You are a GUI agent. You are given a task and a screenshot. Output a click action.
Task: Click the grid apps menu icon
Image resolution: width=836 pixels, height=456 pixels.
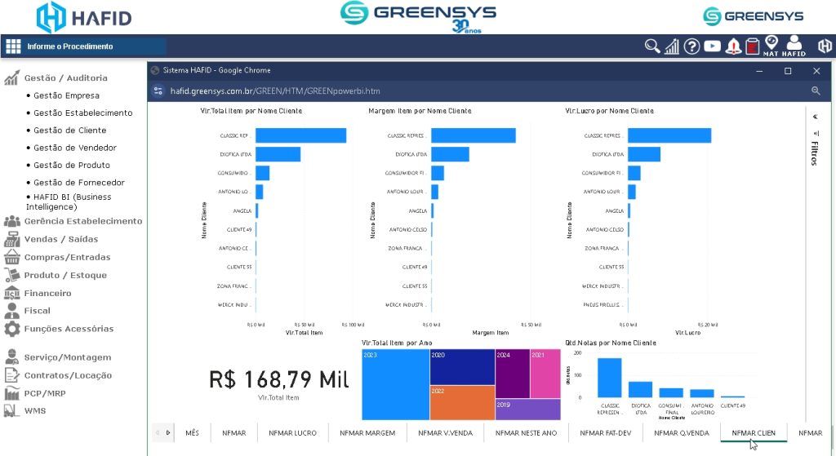point(13,46)
